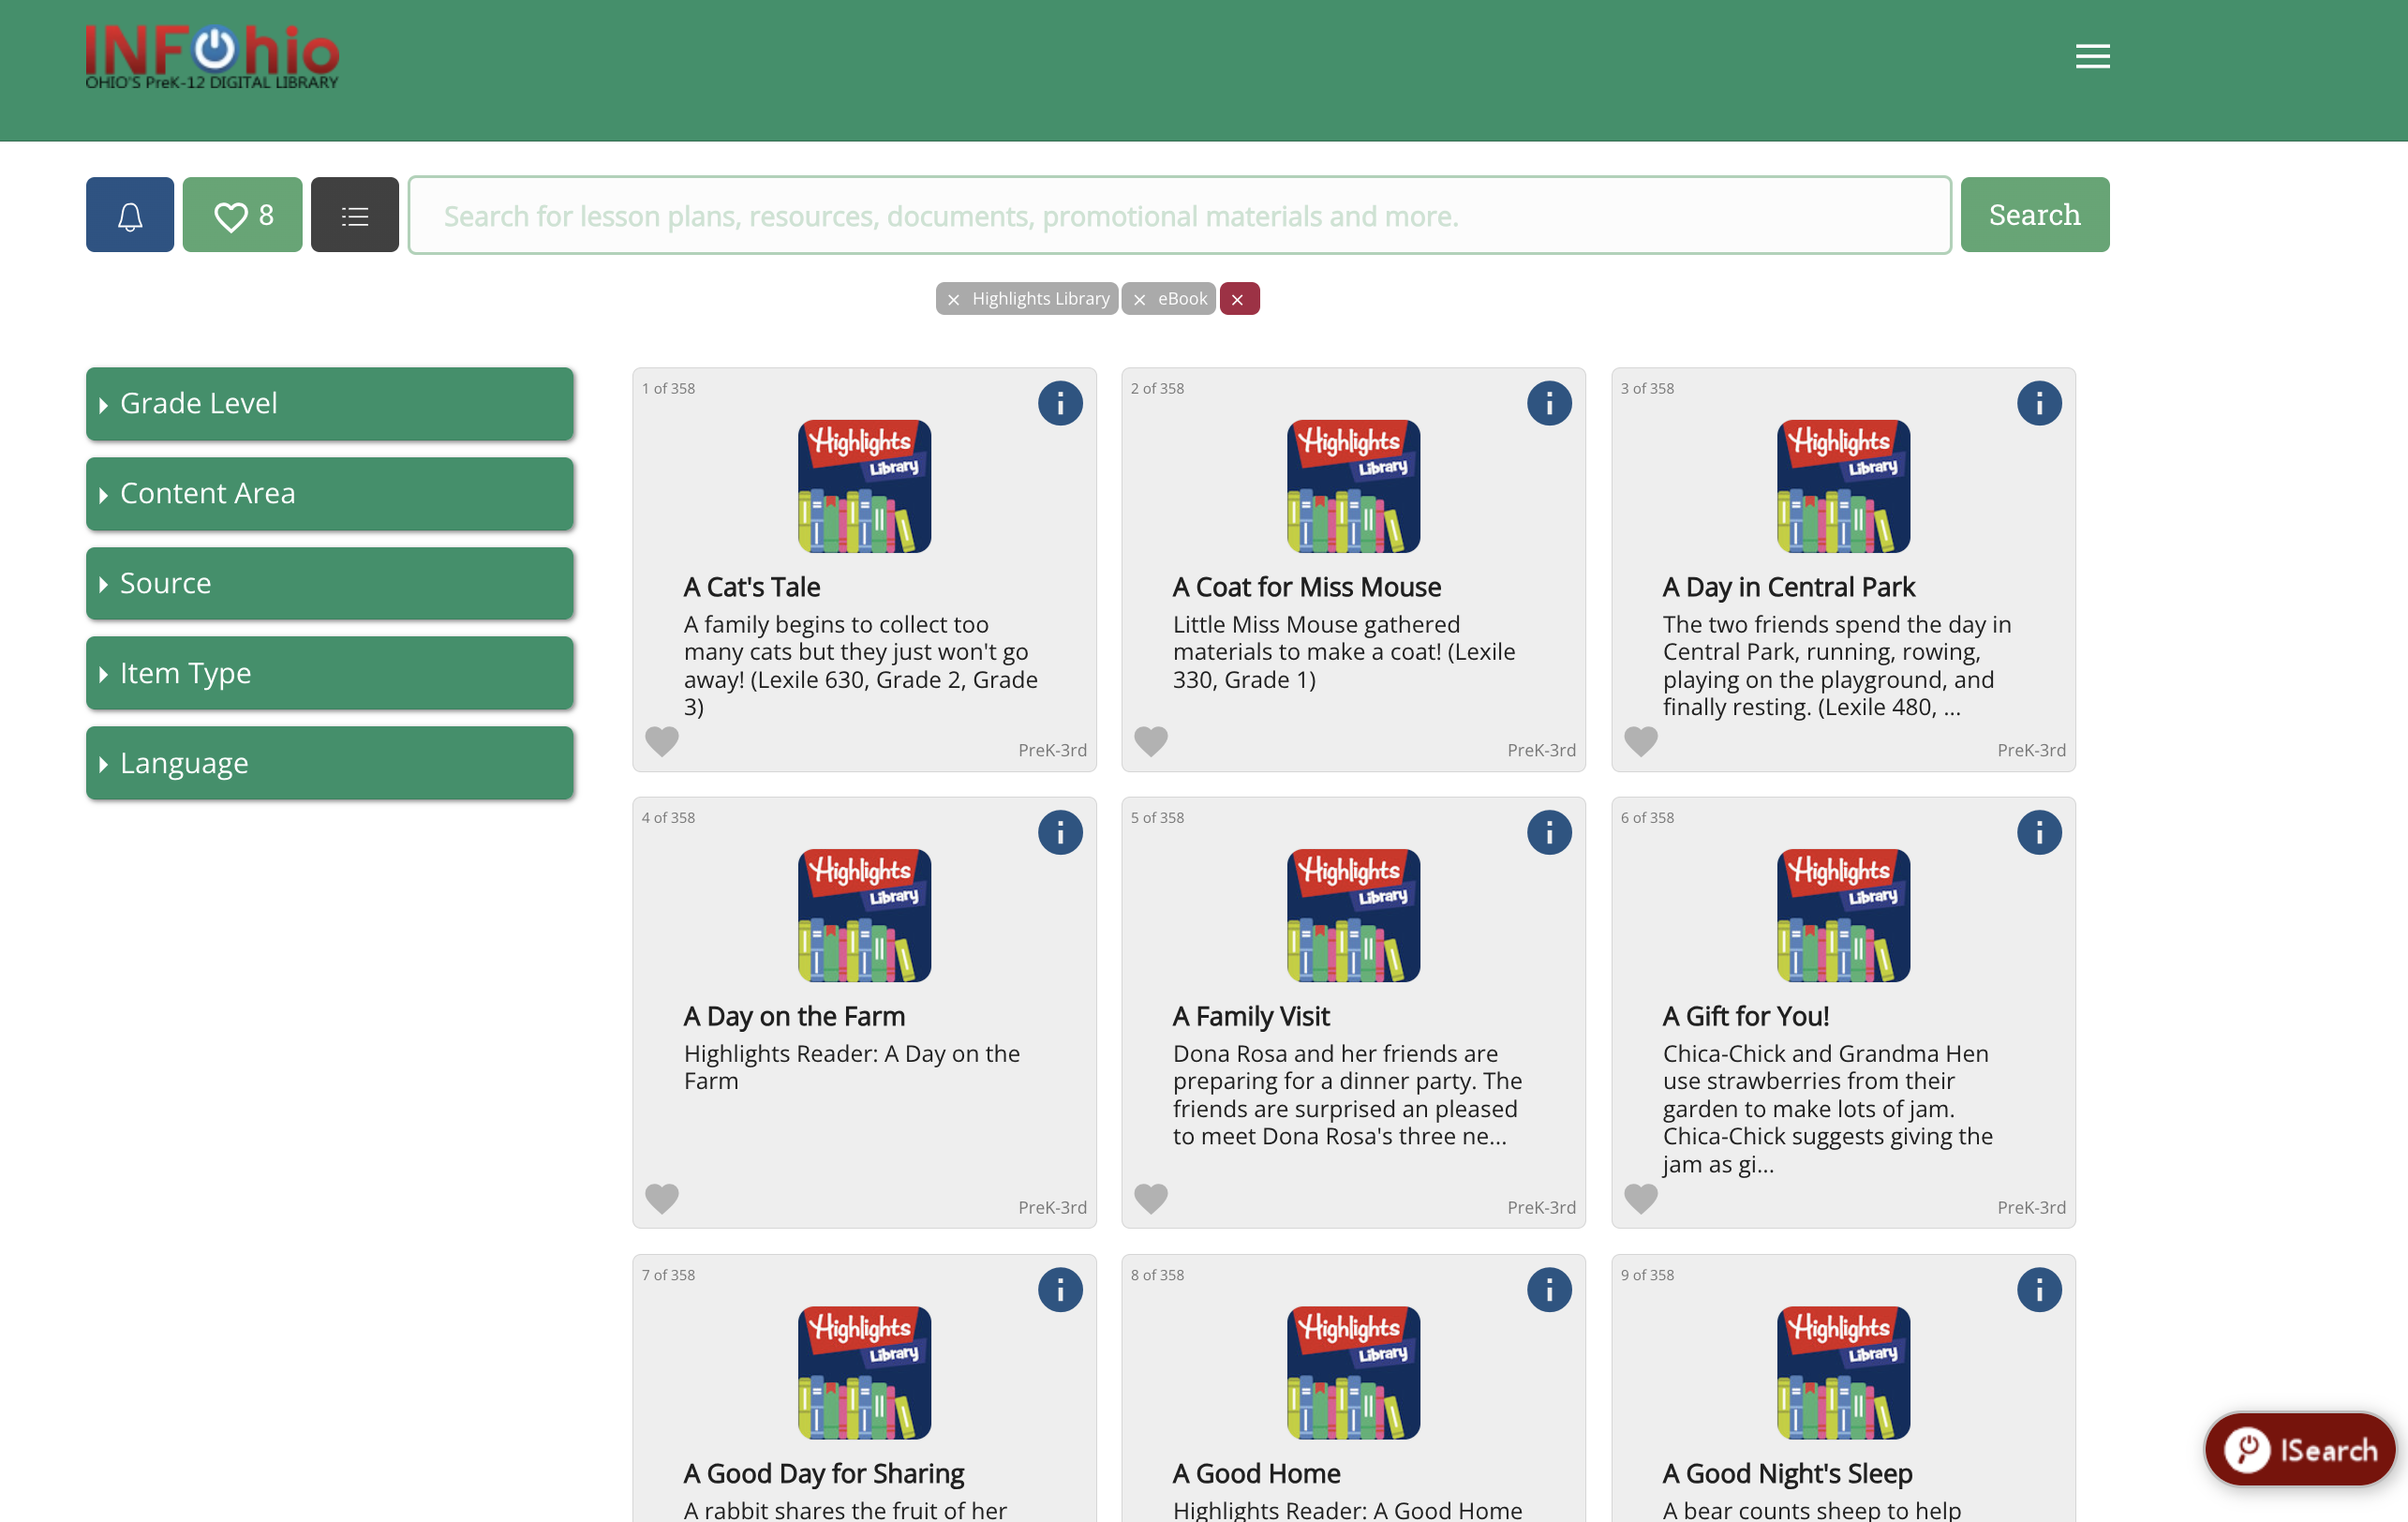Screen dimensions: 2408x1522
Task: Open the A Gift for You! title
Action: pos(1746,1017)
